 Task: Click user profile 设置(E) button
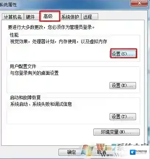[123, 85]
